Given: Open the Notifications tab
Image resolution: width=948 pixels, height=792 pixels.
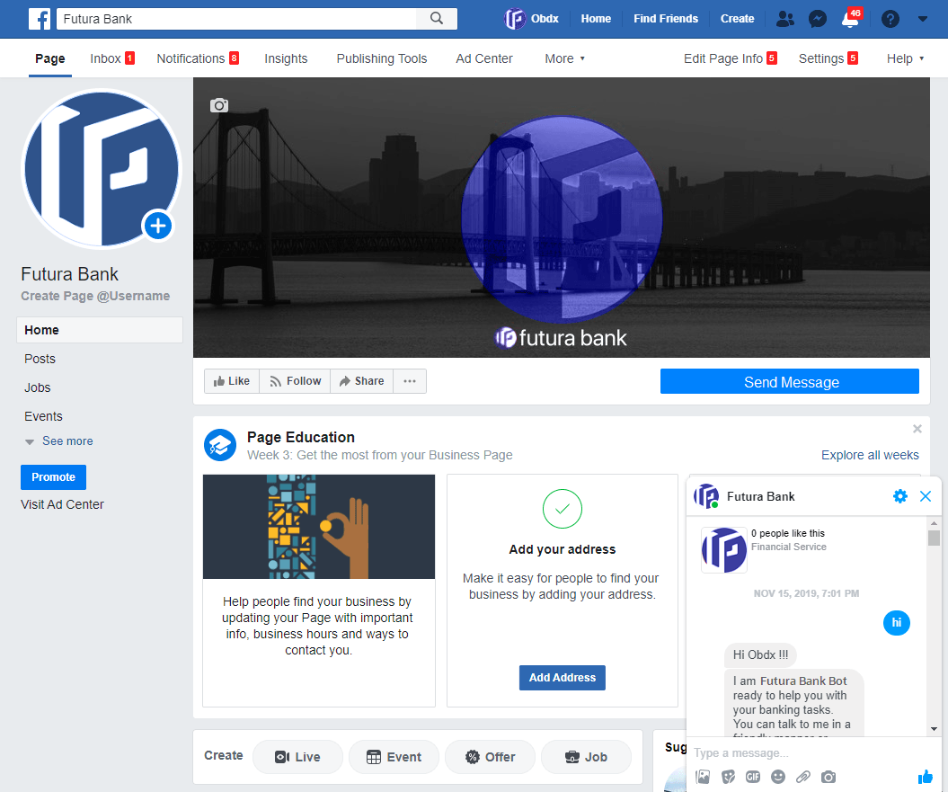Looking at the screenshot, I should point(198,58).
